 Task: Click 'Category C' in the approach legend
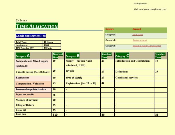coord(110,46)
